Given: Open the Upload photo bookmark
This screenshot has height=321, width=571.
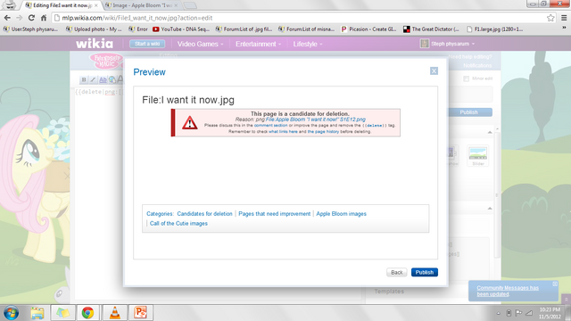Looking at the screenshot, I should pos(94,29).
